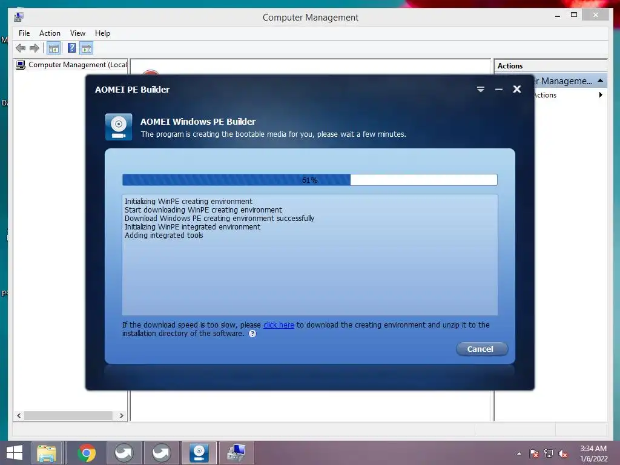Click the Actions pane header
The height and width of the screenshot is (465, 620).
(550, 65)
